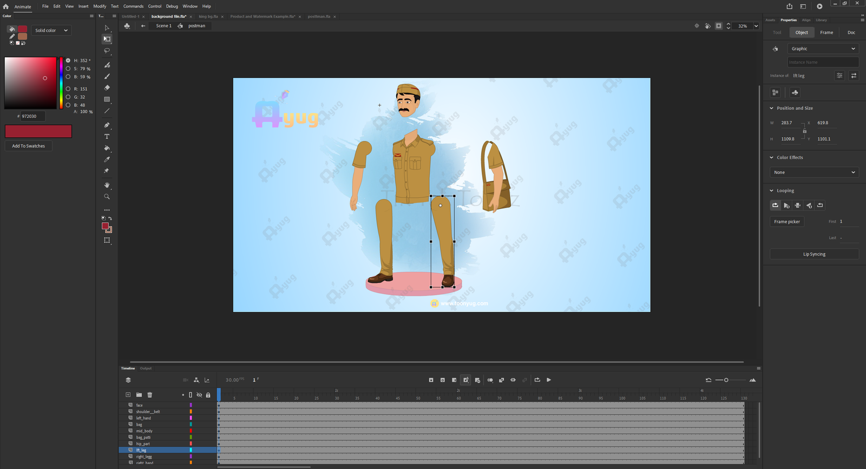
Task: Toggle lock for all layers
Action: (208, 395)
